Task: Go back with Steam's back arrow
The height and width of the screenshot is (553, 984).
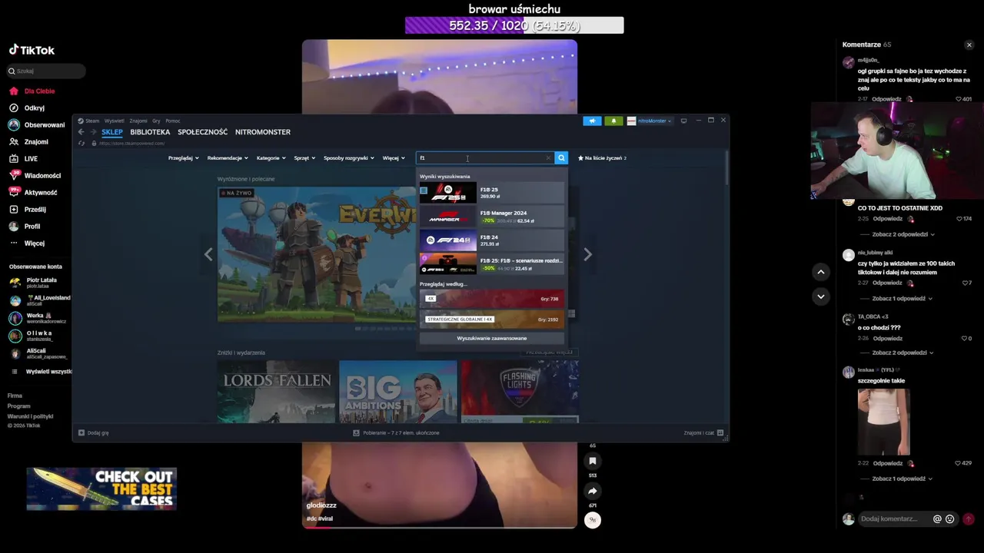Action: [x=81, y=132]
